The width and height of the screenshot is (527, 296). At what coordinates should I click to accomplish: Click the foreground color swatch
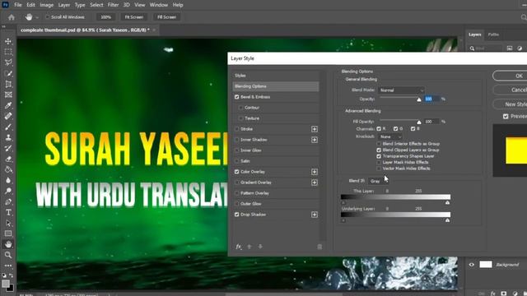click(x=6, y=284)
